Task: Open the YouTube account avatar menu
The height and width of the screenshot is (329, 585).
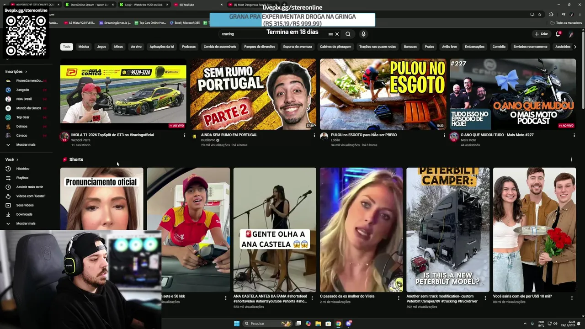Action: [571, 34]
